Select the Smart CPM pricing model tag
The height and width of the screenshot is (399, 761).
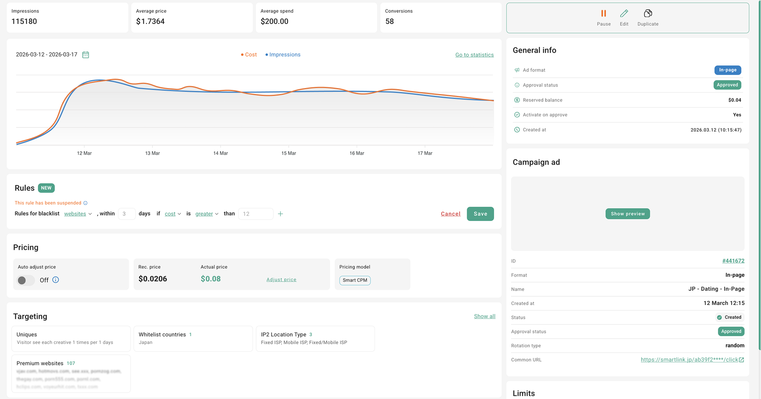tap(355, 280)
